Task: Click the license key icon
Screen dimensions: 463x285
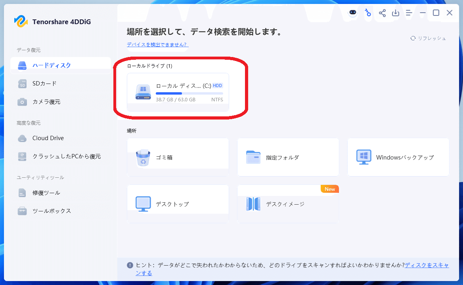Action: click(x=367, y=13)
